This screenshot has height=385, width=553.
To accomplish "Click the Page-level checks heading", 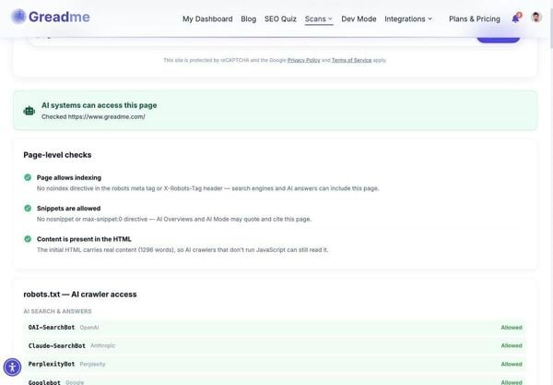I will [x=57, y=155].
